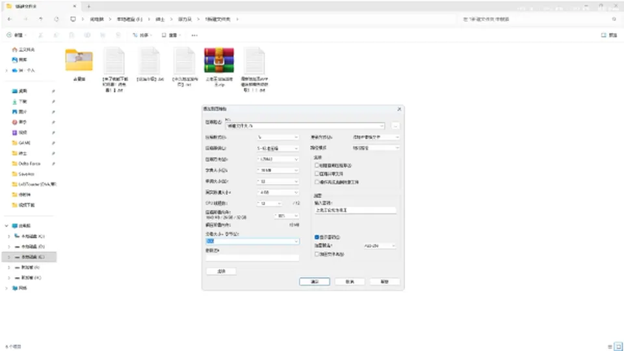Screen dimensions: 624x351
Task: Expand the OneDrive tree node chevron
Action: [x=6, y=70]
